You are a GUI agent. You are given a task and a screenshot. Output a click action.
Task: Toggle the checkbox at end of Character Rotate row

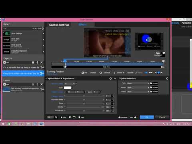click(x=114, y=100)
